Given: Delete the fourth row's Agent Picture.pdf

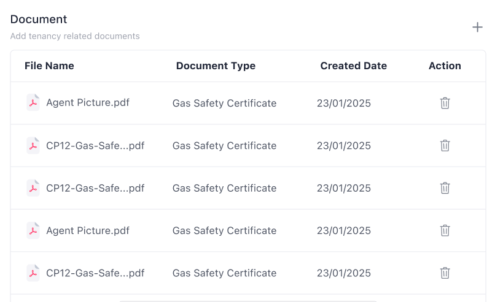Looking at the screenshot, I should coord(445,230).
